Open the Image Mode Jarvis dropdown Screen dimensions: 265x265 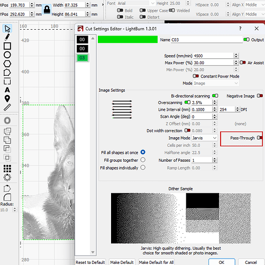pos(204,138)
